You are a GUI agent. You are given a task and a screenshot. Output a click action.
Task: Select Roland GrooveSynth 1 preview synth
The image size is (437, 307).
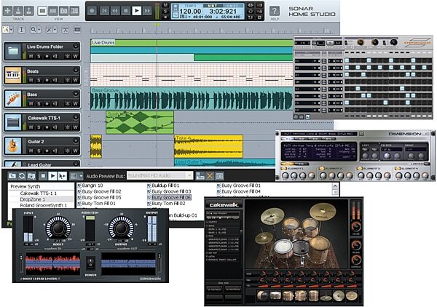pos(44,205)
